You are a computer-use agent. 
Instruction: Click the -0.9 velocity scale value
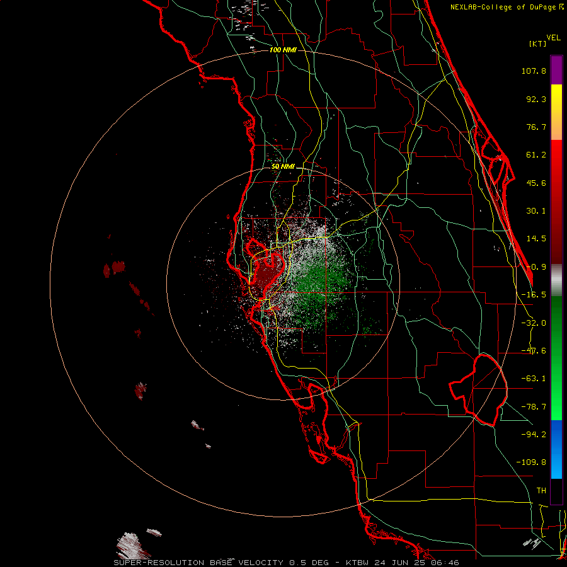click(536, 267)
